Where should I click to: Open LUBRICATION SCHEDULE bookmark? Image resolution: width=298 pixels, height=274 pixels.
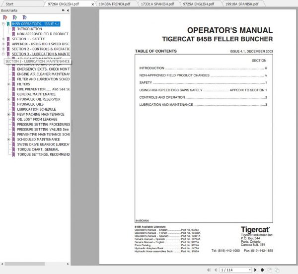36,109
